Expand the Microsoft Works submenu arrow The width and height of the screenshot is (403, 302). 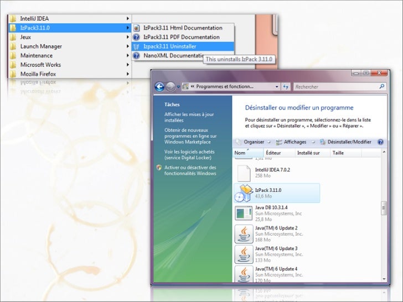click(128, 65)
